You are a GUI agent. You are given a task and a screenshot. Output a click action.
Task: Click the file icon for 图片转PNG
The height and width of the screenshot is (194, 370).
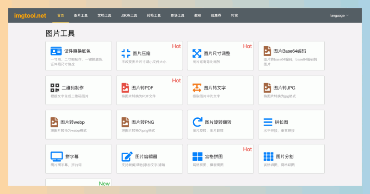click(x=125, y=122)
